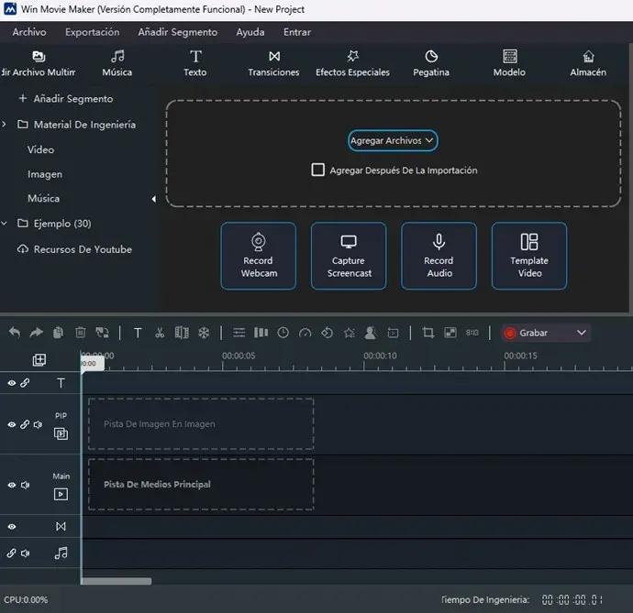Toggle link on the music track
Screen dimensions: 633x613
pos(11,553)
